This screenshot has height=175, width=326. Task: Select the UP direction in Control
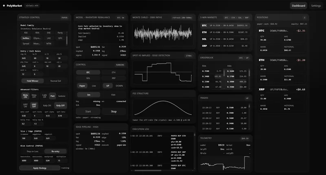point(108,86)
